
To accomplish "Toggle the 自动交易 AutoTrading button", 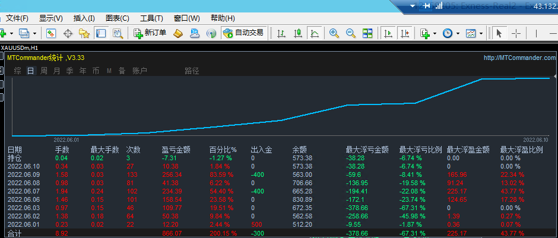I will 243,33.
